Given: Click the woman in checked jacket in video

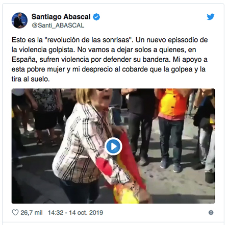Looking at the screenshot, I should [82, 144].
